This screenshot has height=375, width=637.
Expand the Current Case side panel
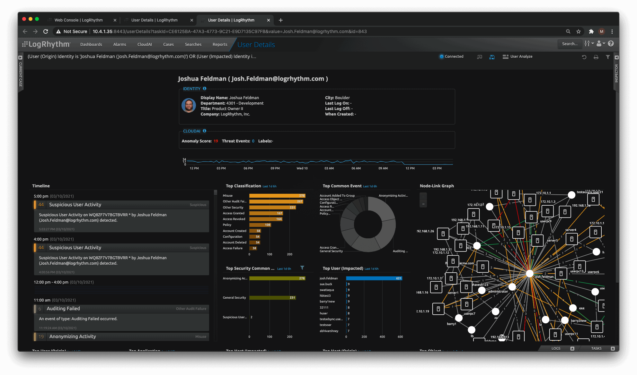[20, 58]
